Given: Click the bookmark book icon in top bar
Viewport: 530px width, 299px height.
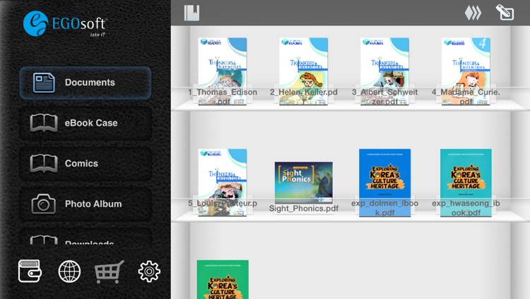Looking at the screenshot, I should click(x=192, y=13).
